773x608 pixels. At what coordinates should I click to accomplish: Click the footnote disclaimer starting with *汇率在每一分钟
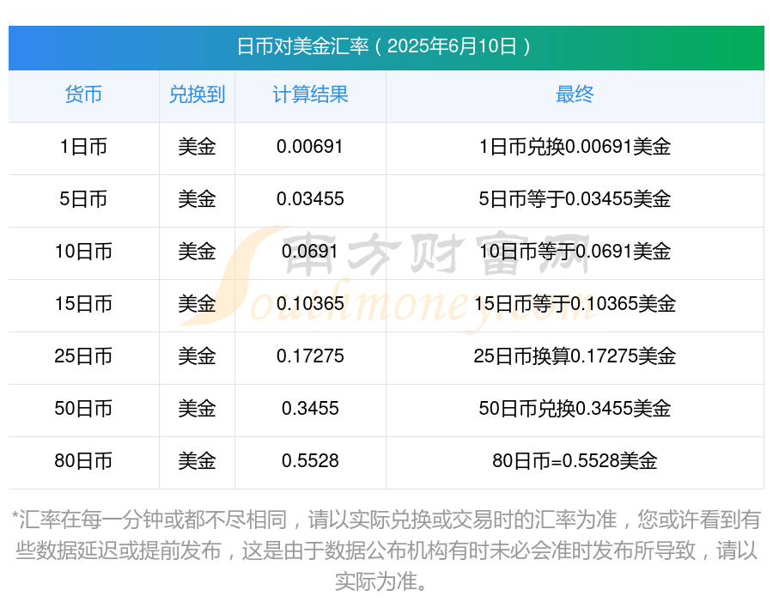386,550
